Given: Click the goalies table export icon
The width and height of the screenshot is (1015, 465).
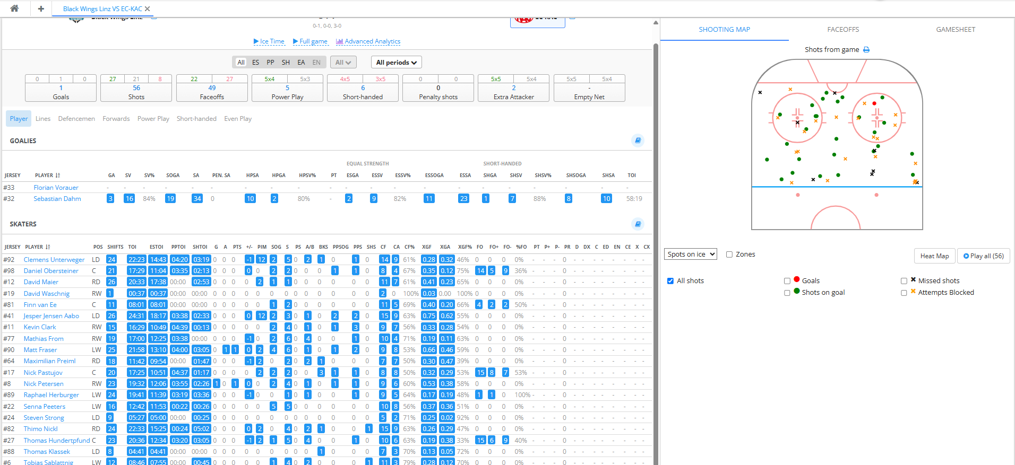Looking at the screenshot, I should pos(638,141).
